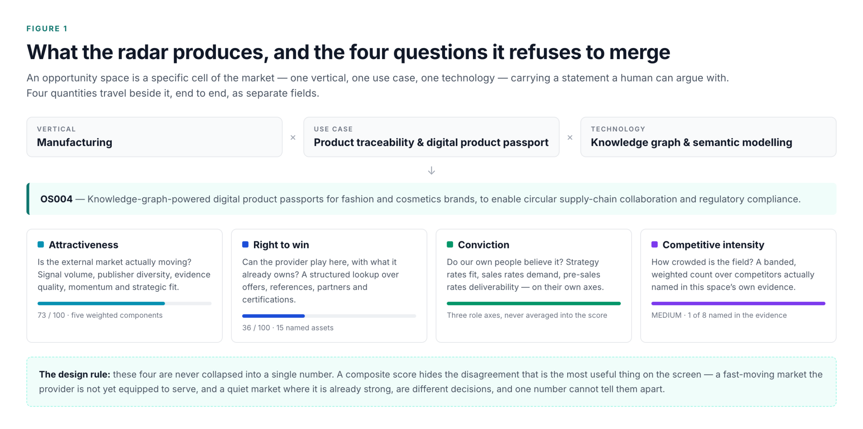Screen dimensions: 863x429
Task: Click the down arrow below the use case box
Action: [432, 170]
